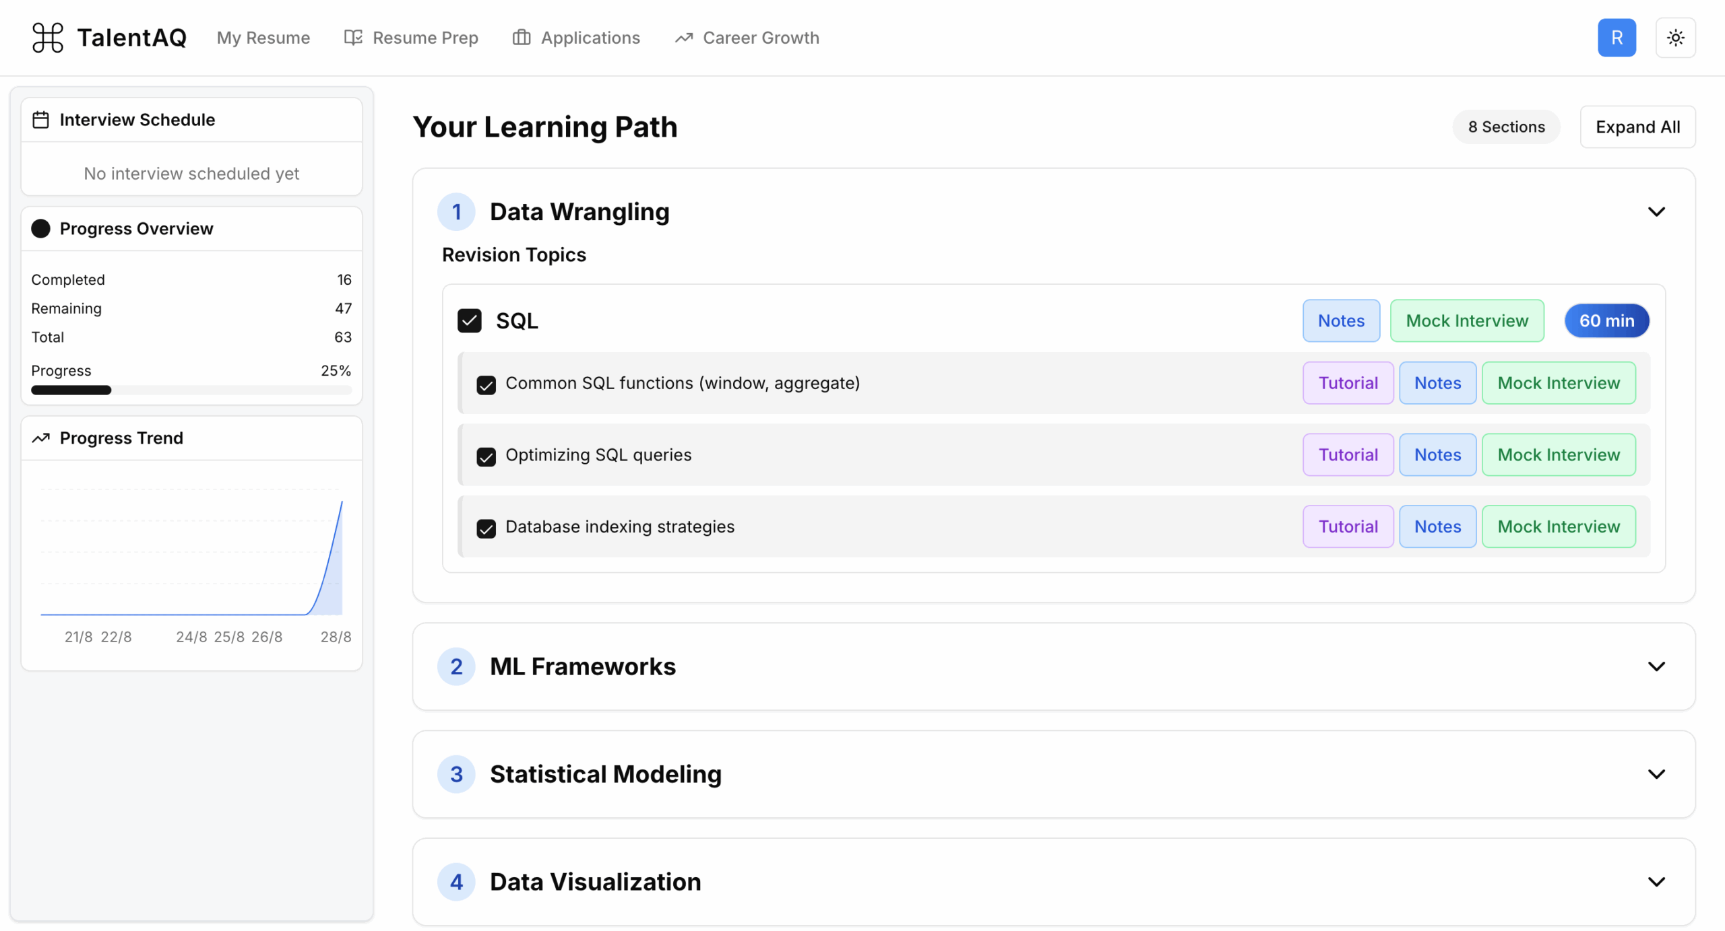Open Tutorial for Common SQL functions
Viewport: 1725px width, 931px height.
1348,383
